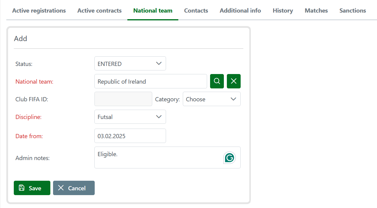Select the National team tab

(x=153, y=11)
